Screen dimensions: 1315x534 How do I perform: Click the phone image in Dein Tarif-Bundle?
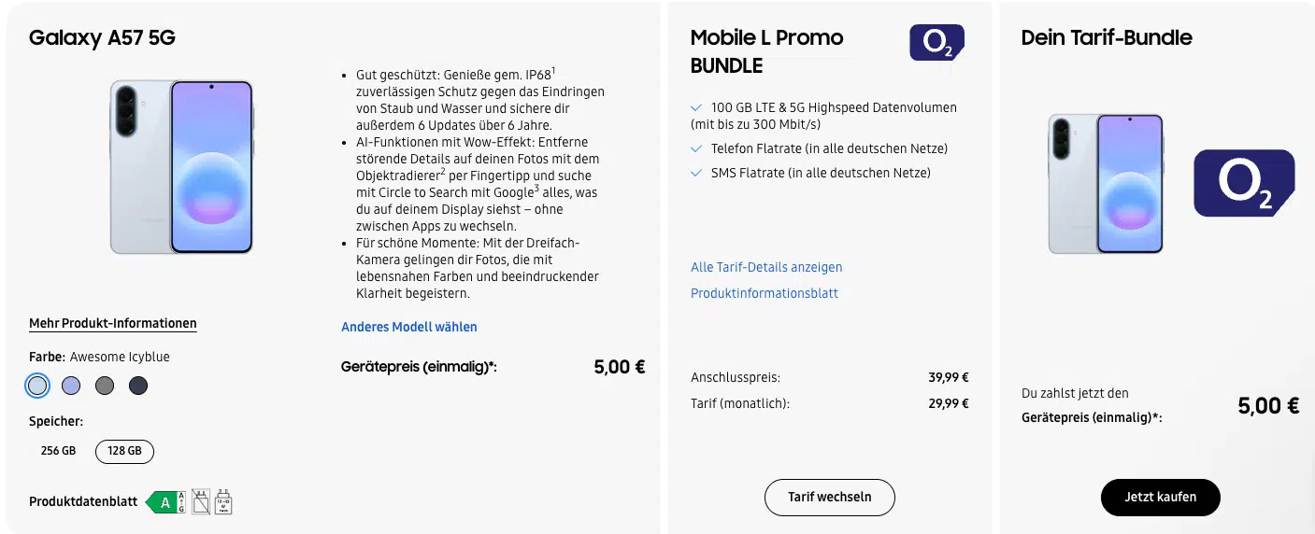pos(1106,184)
